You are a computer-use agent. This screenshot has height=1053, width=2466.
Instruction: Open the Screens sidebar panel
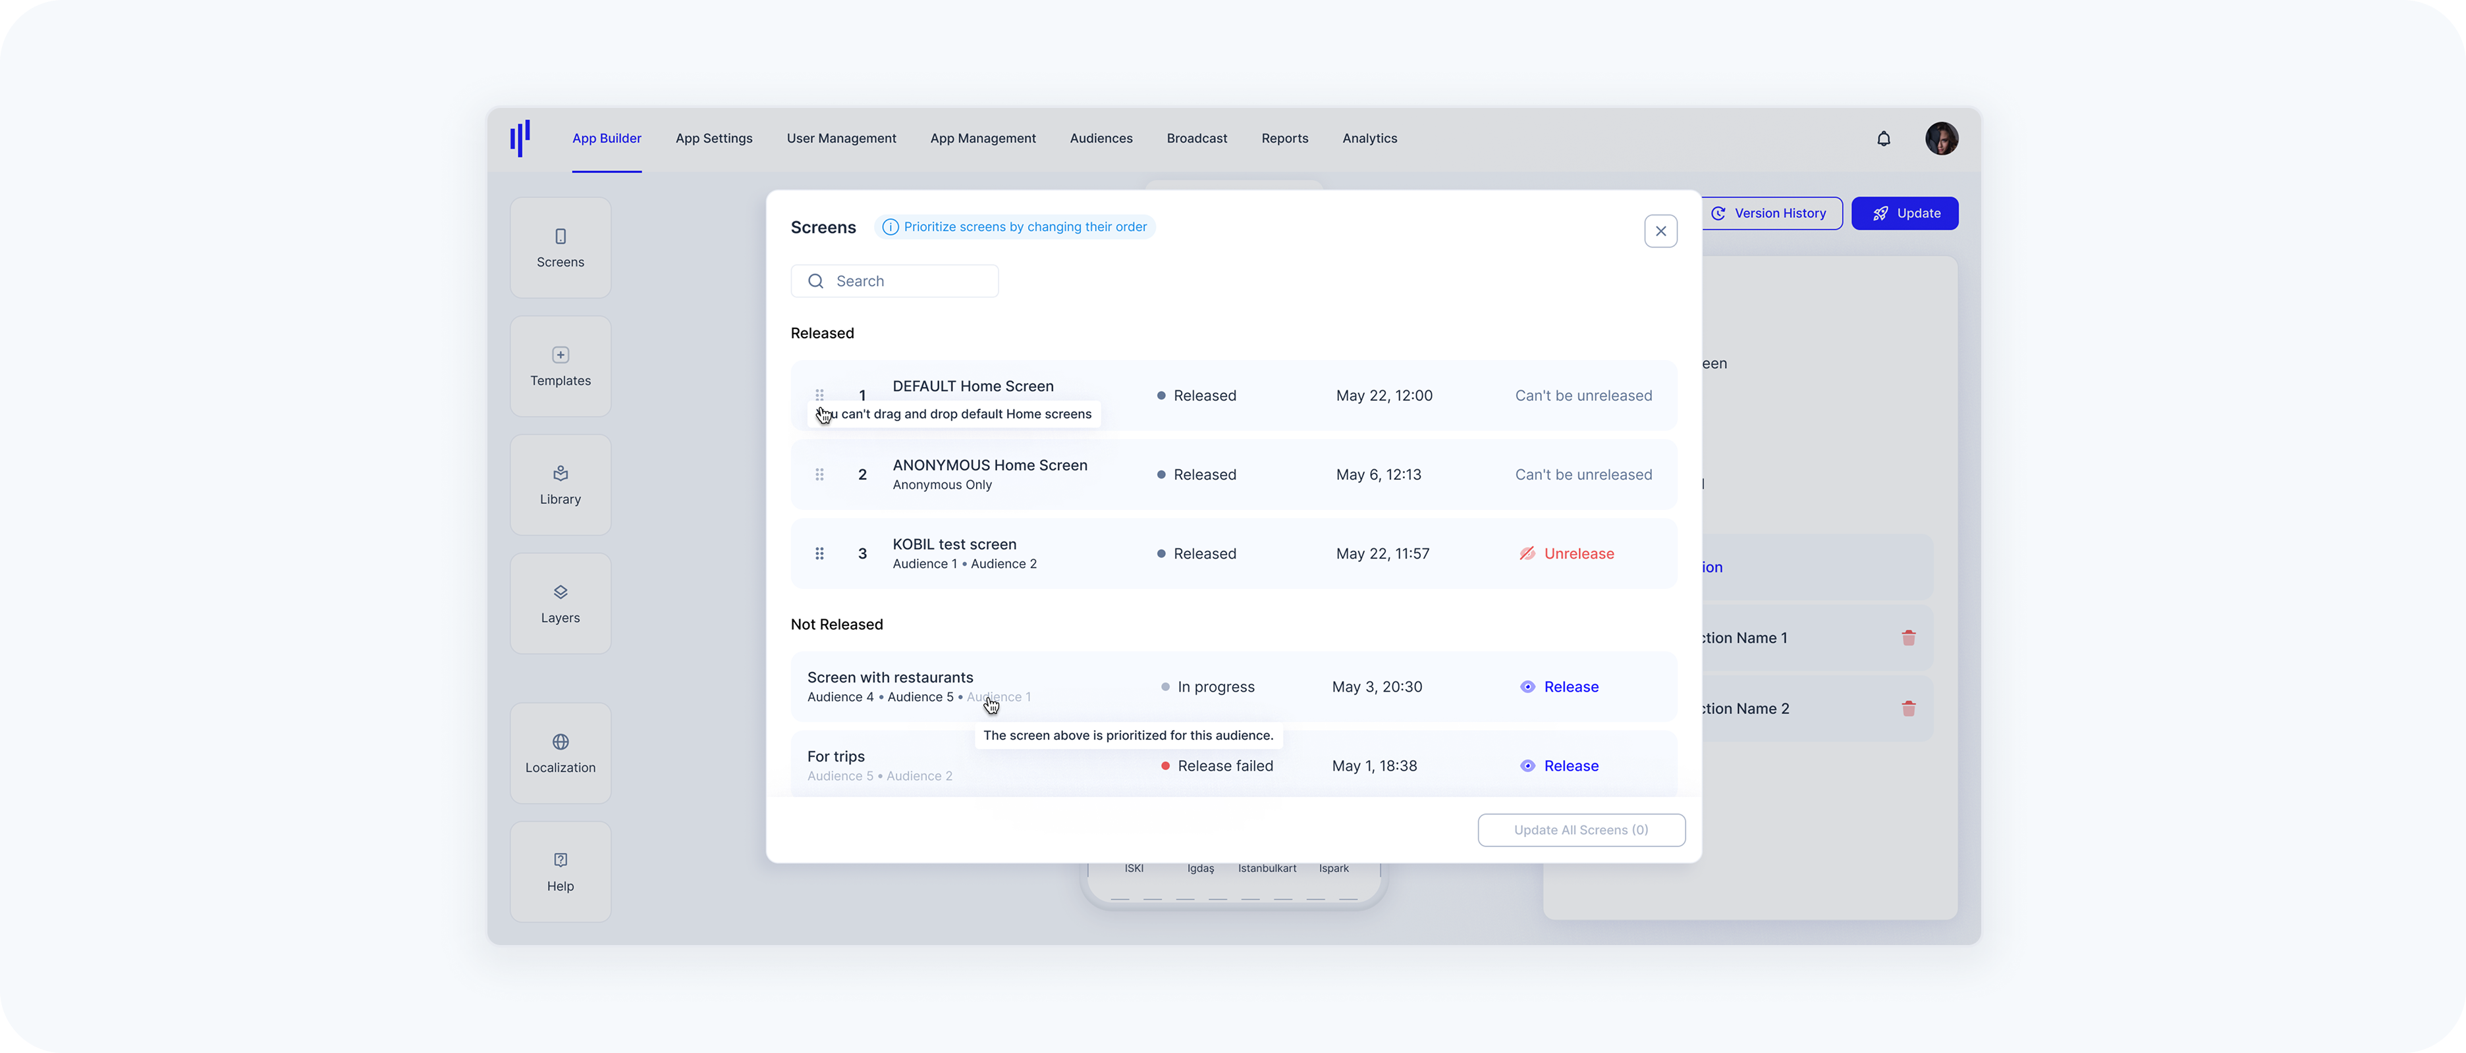click(560, 247)
